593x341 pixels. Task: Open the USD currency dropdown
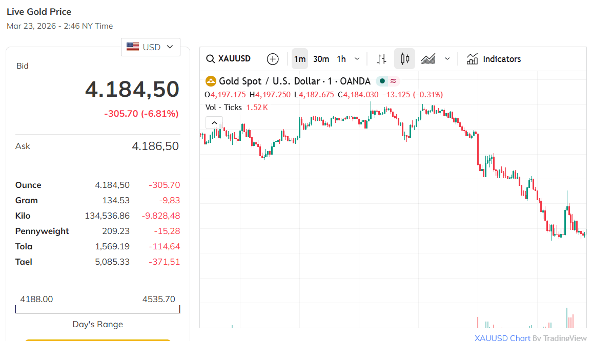click(151, 47)
